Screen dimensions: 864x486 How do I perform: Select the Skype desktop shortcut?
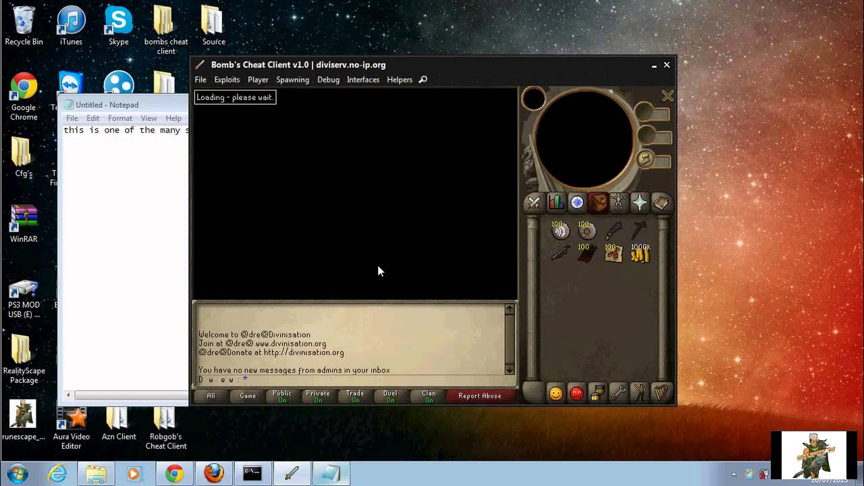pyautogui.click(x=118, y=26)
